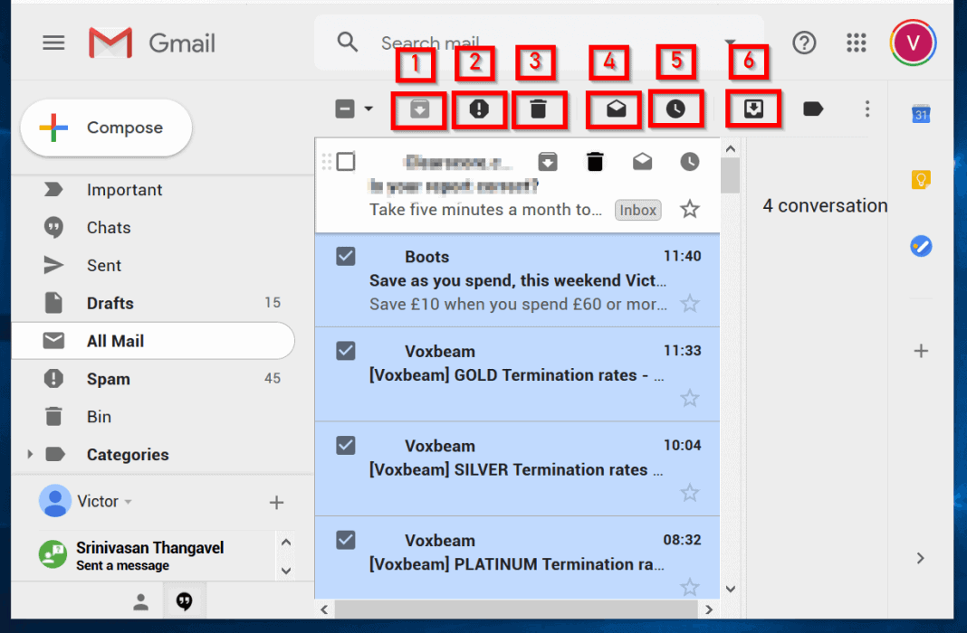Open the Spam folder
967x633 pixels.
(x=109, y=379)
